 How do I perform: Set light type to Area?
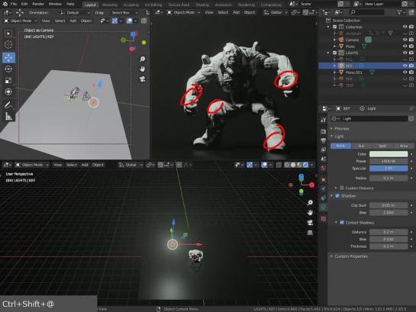click(x=404, y=146)
